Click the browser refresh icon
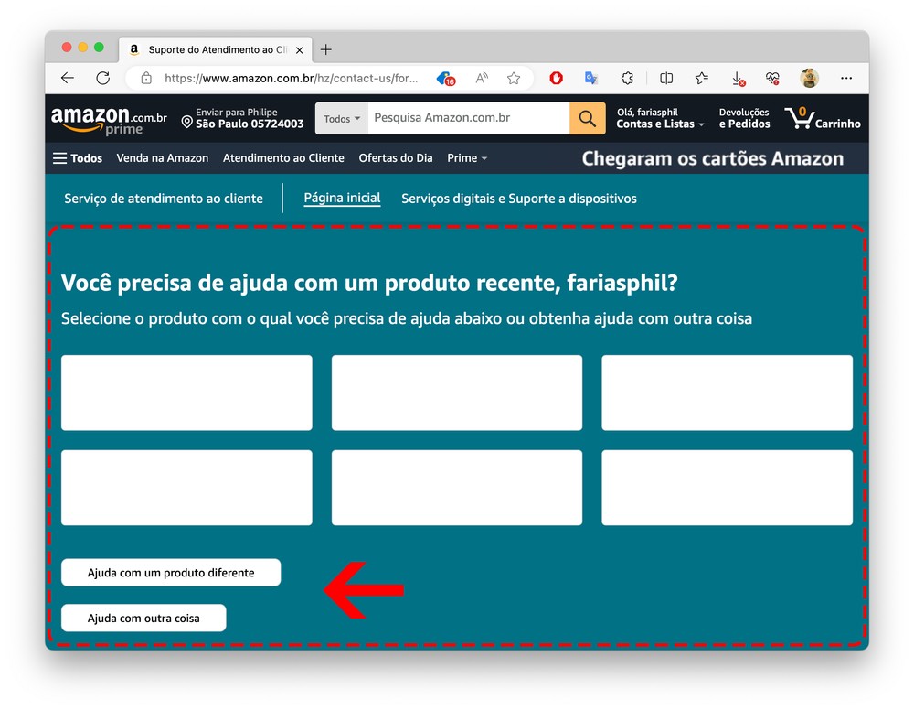Image resolution: width=914 pixels, height=710 pixels. (x=103, y=79)
